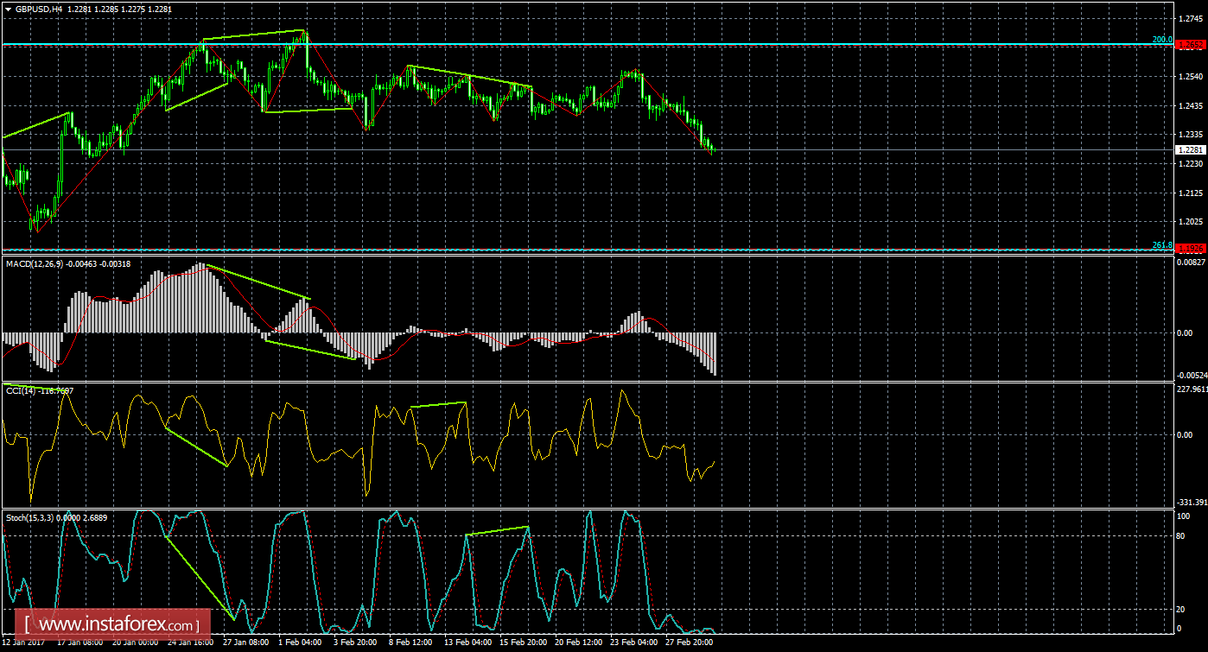Click the 12 Jan 2017 date label
The image size is (1208, 652).
point(23,643)
